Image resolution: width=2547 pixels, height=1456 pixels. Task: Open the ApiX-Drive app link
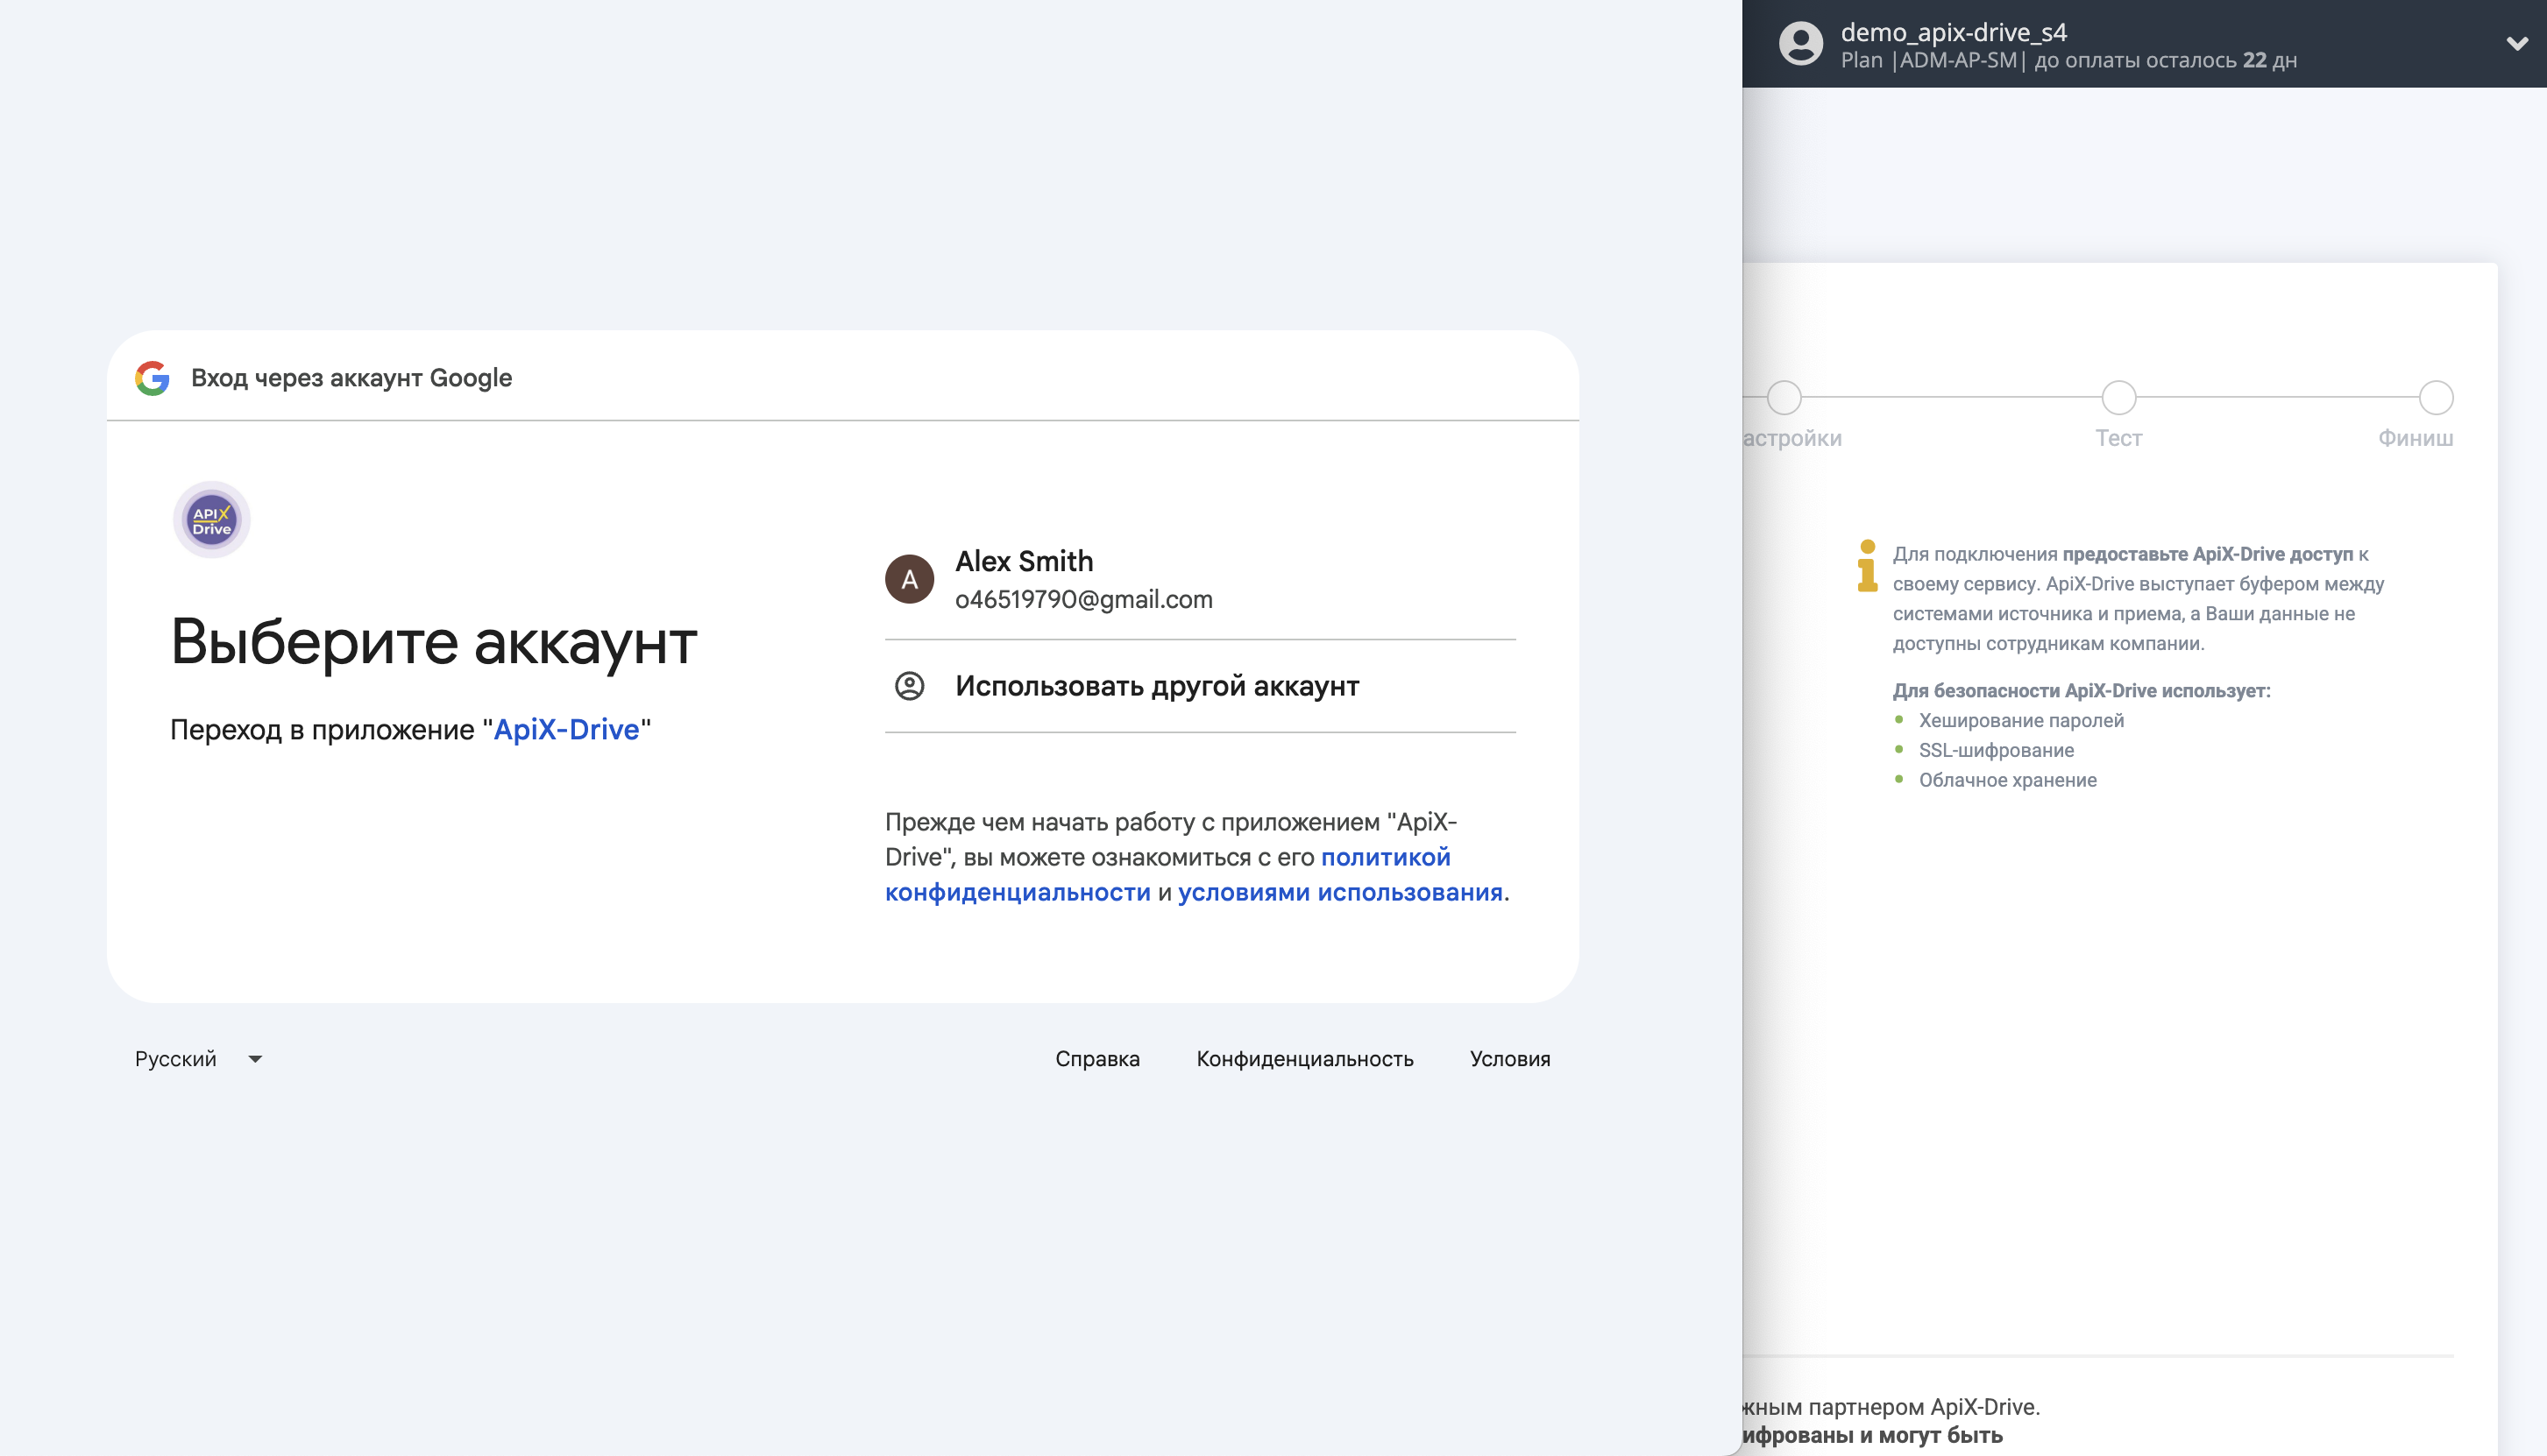[x=566, y=730]
